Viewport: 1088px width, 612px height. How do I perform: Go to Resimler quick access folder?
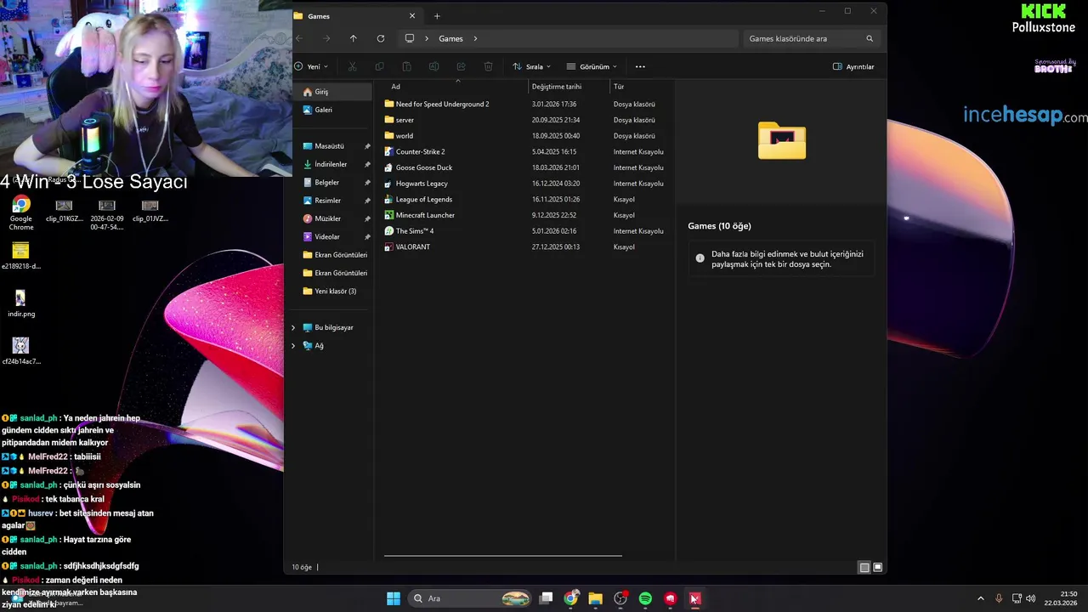pyautogui.click(x=332, y=201)
